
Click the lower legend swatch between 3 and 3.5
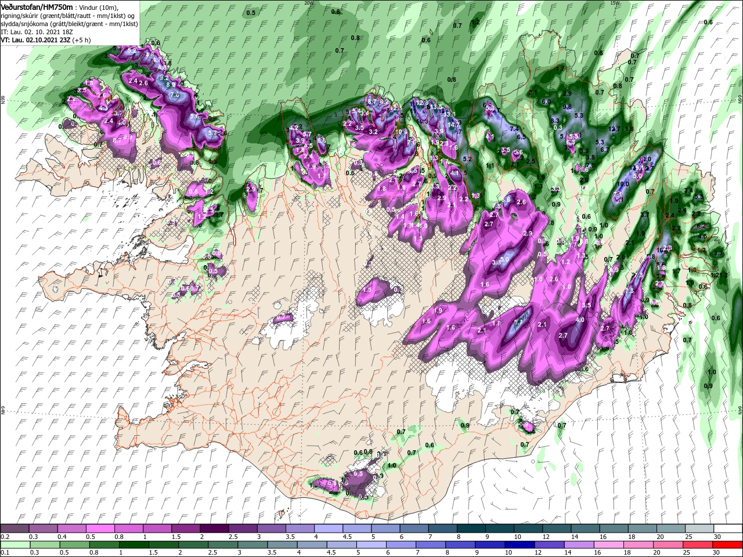tap(253, 544)
